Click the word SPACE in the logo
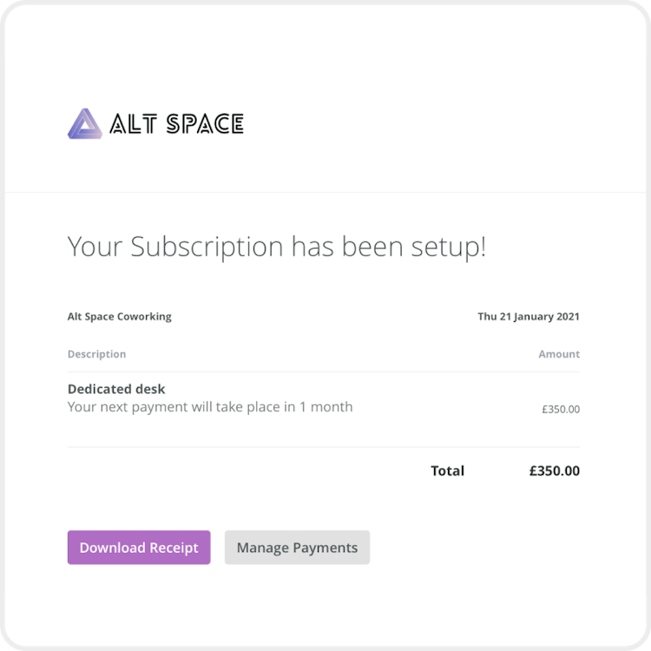The image size is (651, 651). (x=205, y=124)
